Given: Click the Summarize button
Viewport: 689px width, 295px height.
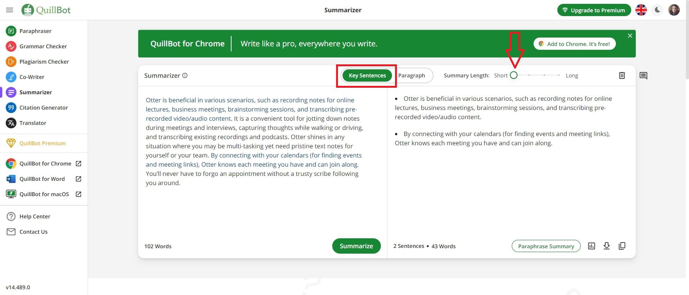Looking at the screenshot, I should tap(356, 246).
